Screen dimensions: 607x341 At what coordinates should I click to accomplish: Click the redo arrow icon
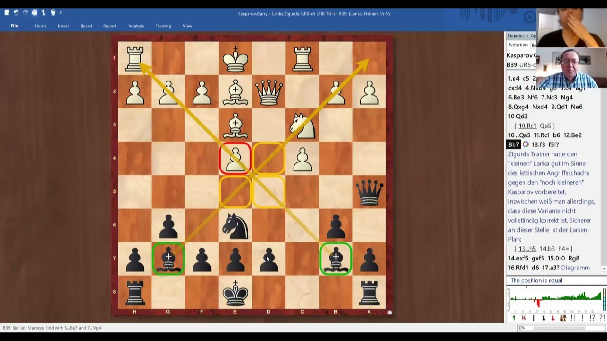(25, 12)
